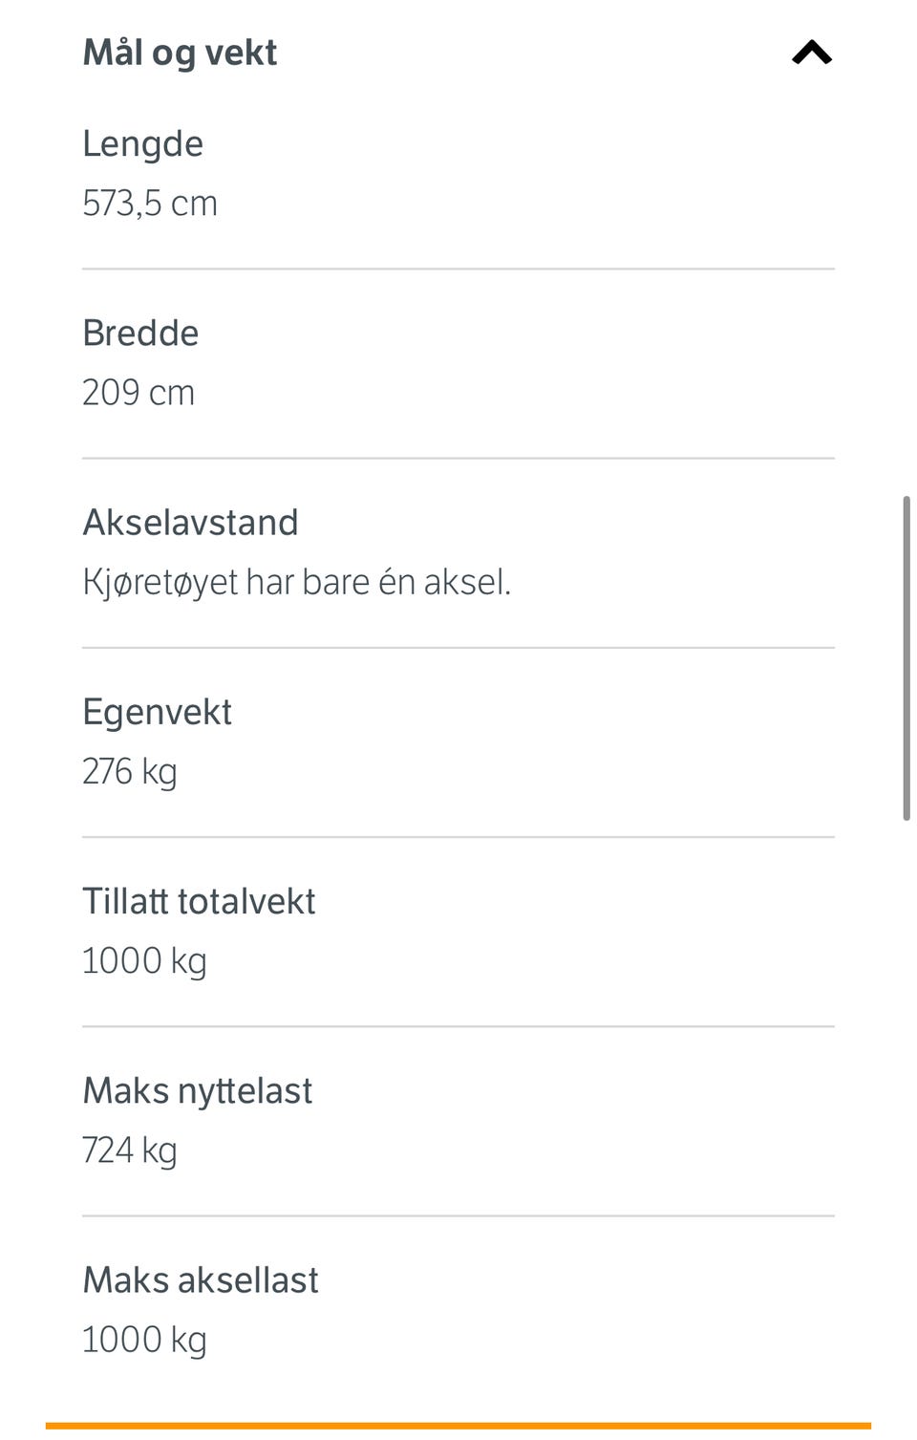Select the Maks nyttelast label
The width and height of the screenshot is (917, 1440).
click(x=197, y=1090)
